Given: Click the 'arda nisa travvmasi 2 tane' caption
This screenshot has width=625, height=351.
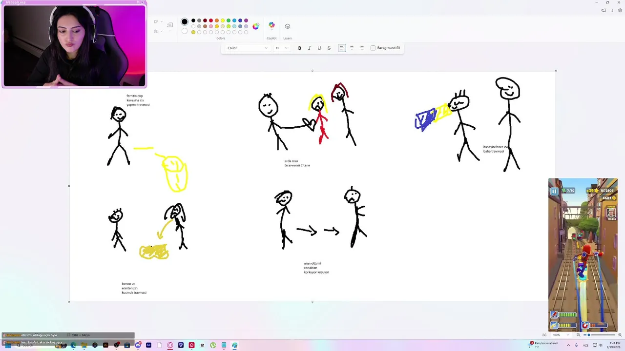Looking at the screenshot, I should point(297,163).
